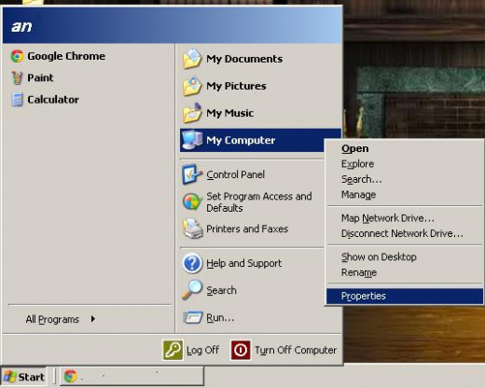Click the Turn Off Computer button
Screen dimensions: 485x388
click(284, 350)
